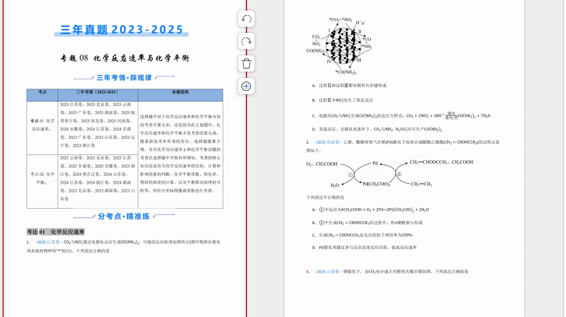
Task: Click the heading 专题08 化学反应速率与化学平衡
Action: tap(125, 58)
